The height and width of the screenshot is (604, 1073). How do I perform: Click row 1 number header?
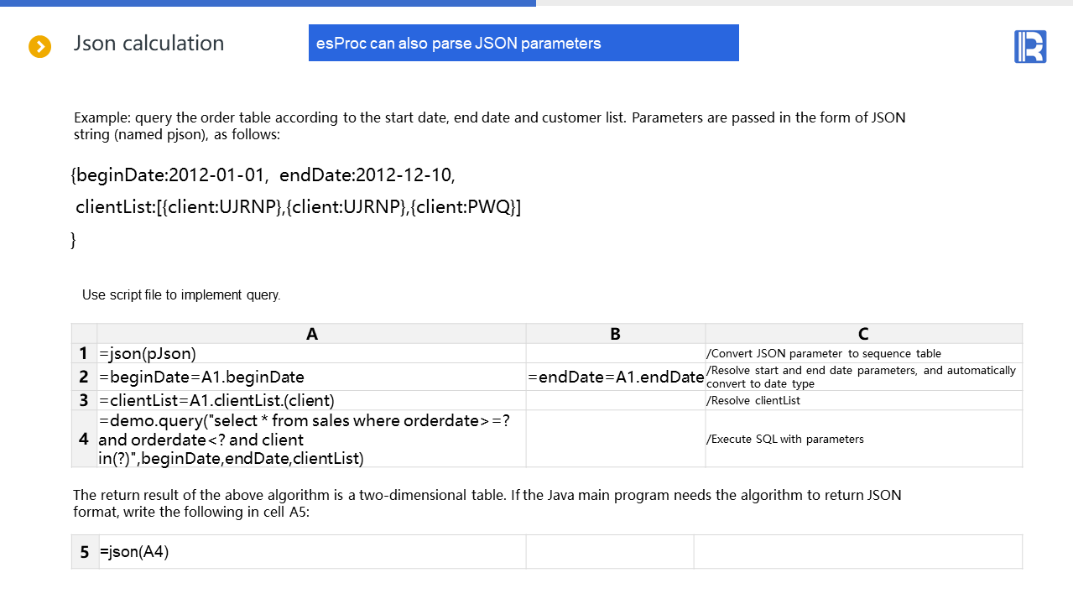pos(84,353)
